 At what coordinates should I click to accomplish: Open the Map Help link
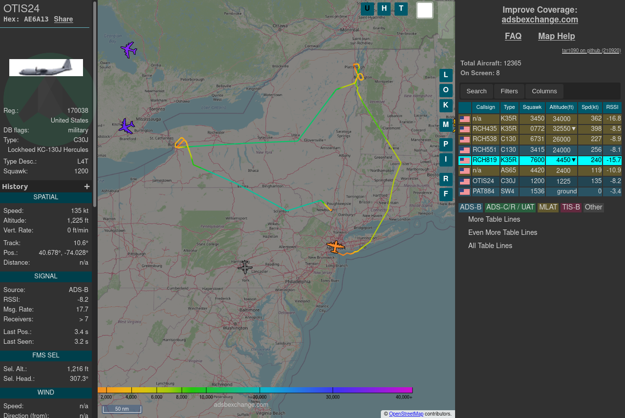[x=557, y=36]
